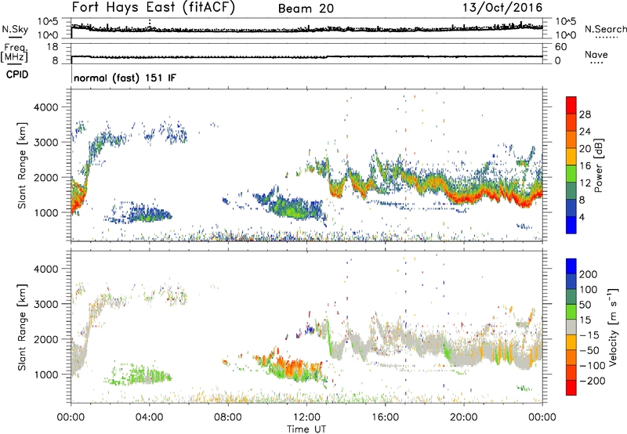Screen dimensions: 627x434
Task: Click the 'Beam 20' label
Action: (x=306, y=9)
